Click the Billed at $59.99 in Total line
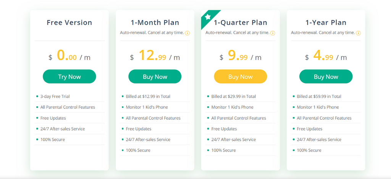This screenshot has height=179, width=391. [x=319, y=96]
